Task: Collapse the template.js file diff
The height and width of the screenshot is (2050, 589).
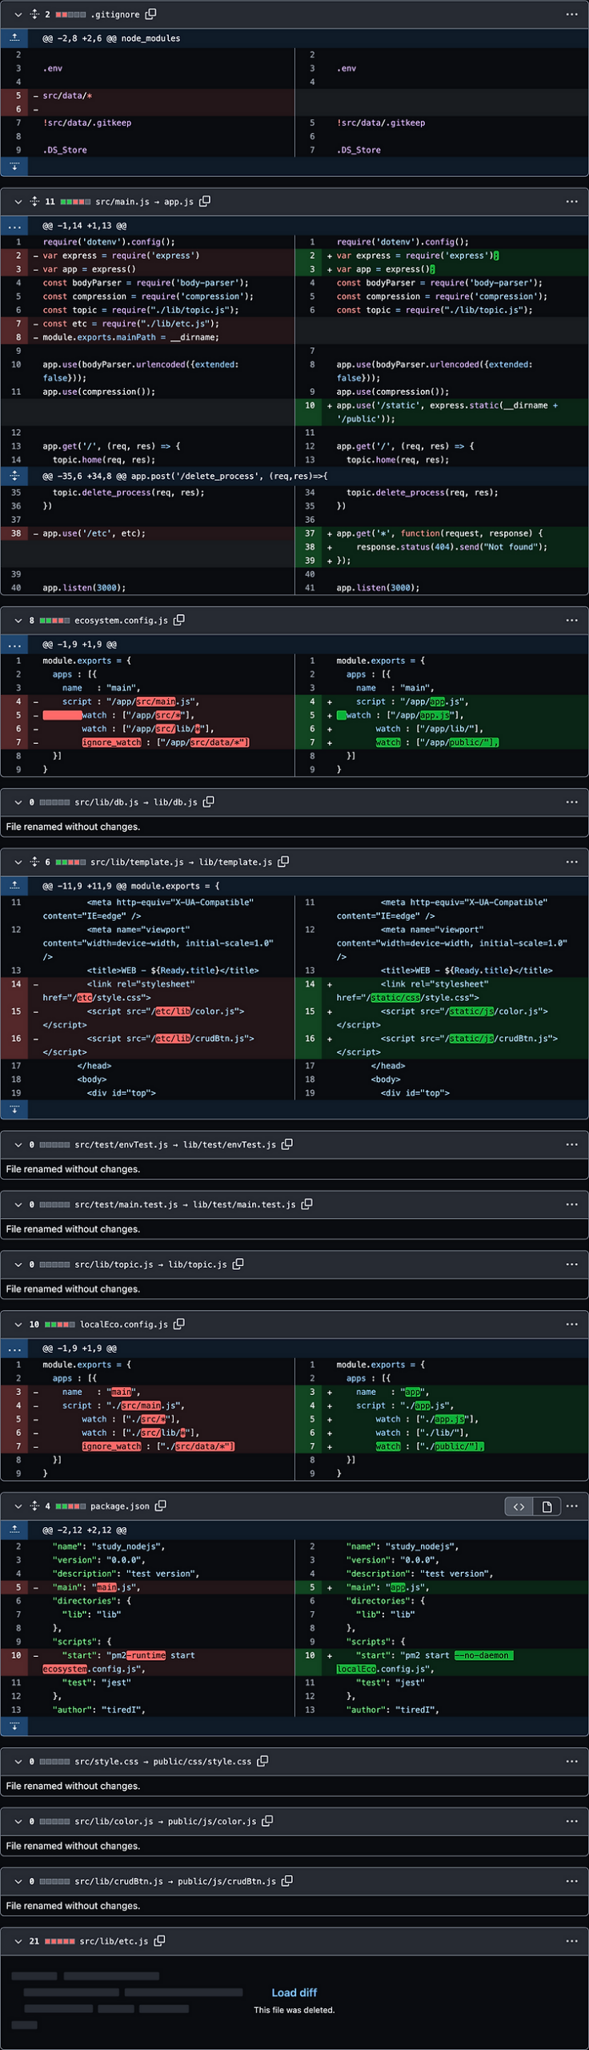Action: pyautogui.click(x=18, y=862)
